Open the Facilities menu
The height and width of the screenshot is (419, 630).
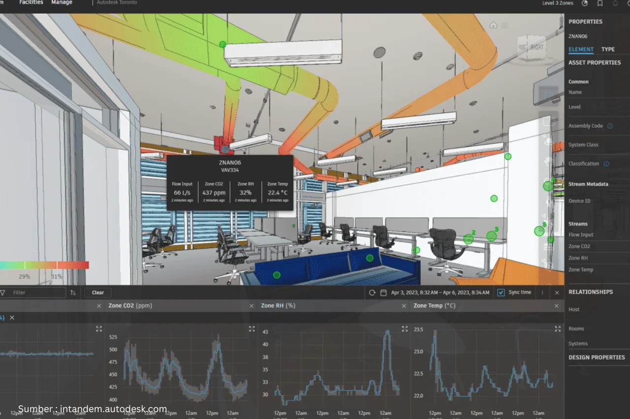31,2
